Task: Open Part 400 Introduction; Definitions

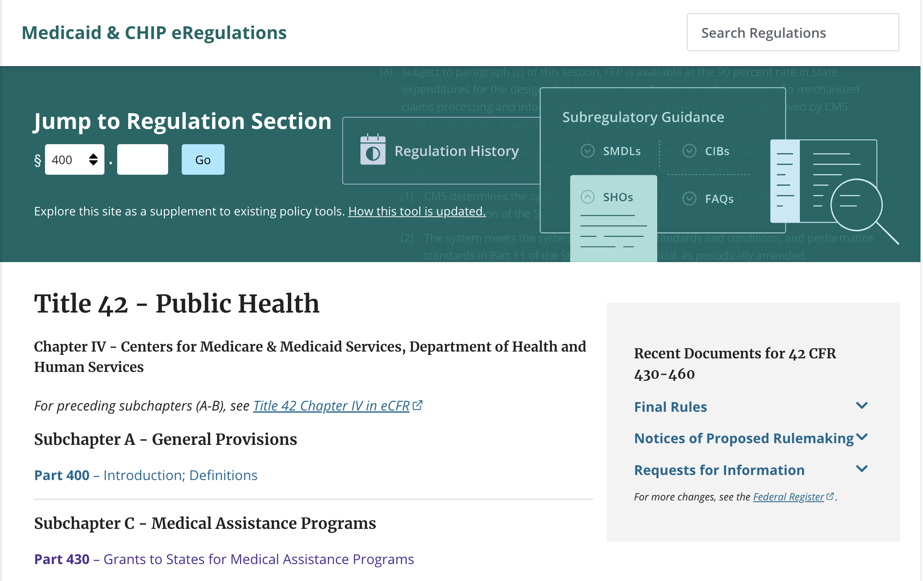Action: tap(146, 475)
